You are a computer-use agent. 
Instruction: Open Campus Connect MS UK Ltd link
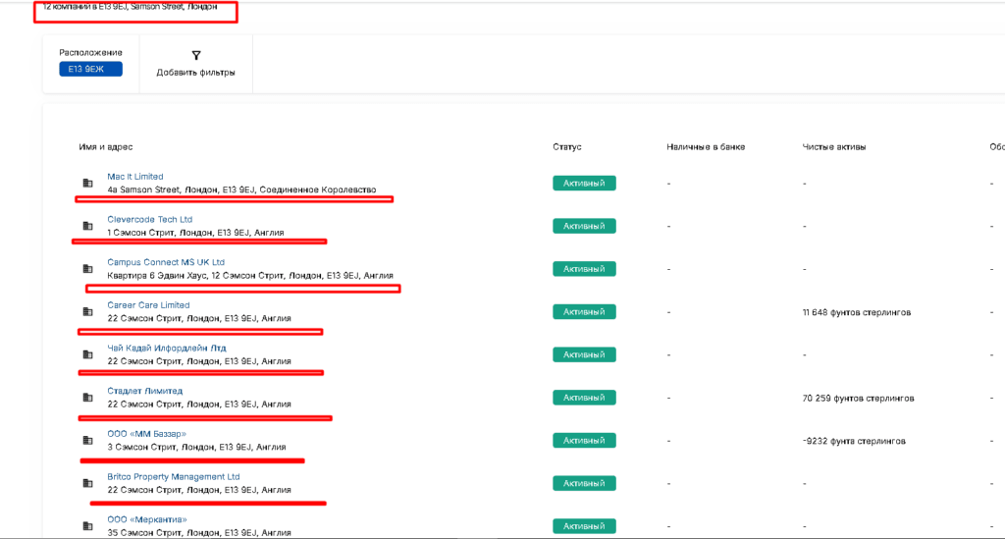point(166,262)
